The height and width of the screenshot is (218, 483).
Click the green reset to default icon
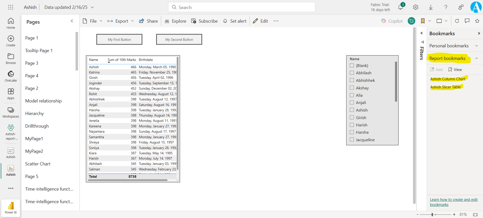(411, 21)
